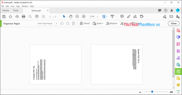Rotate pages clockwise
The height and width of the screenshot is (95, 182).
(x=67, y=24)
